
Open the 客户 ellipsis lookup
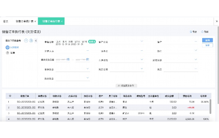196,42
